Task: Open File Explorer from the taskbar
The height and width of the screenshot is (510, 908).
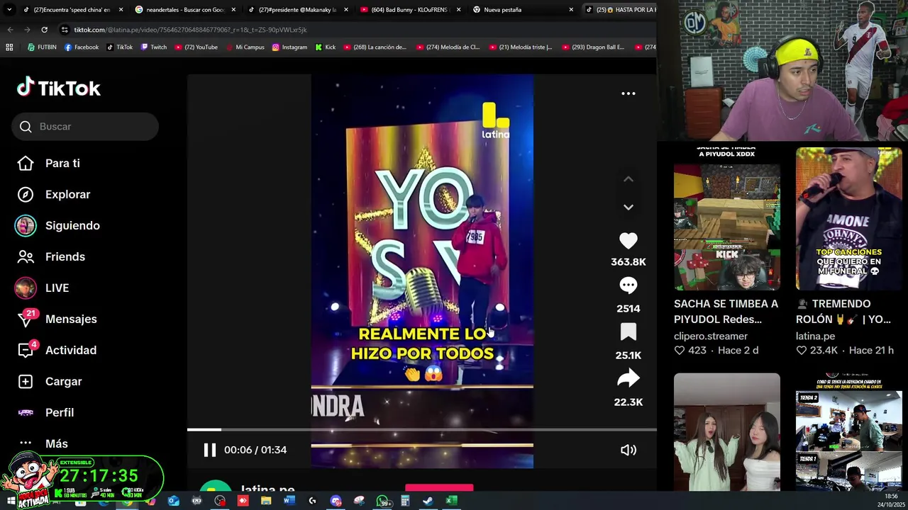Action: (266, 501)
